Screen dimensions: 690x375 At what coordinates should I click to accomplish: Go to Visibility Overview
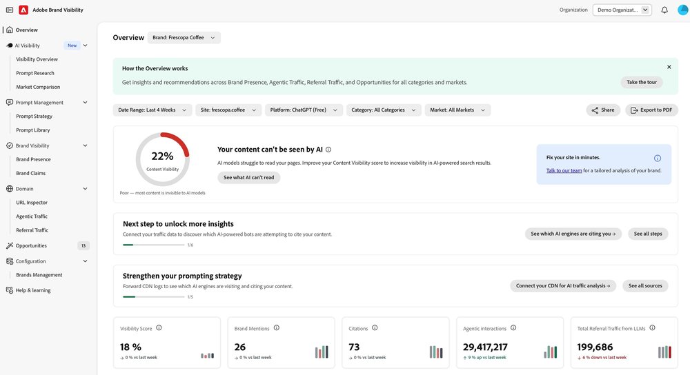pyautogui.click(x=37, y=59)
